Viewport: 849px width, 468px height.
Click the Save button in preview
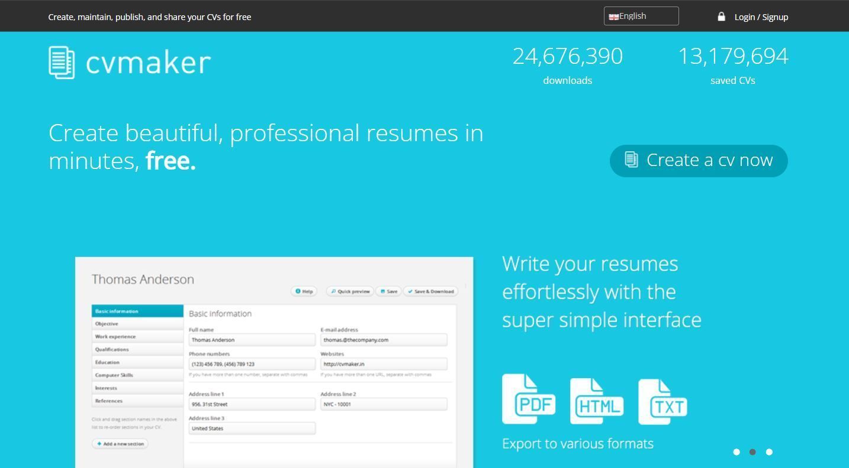click(x=389, y=291)
